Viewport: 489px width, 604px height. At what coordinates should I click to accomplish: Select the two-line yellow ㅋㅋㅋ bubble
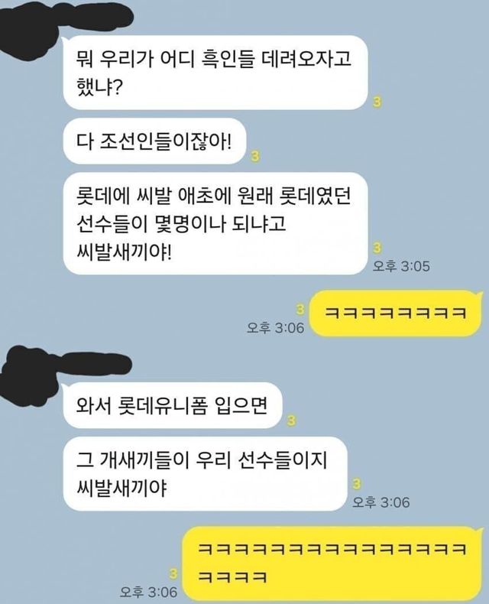pyautogui.click(x=332, y=564)
